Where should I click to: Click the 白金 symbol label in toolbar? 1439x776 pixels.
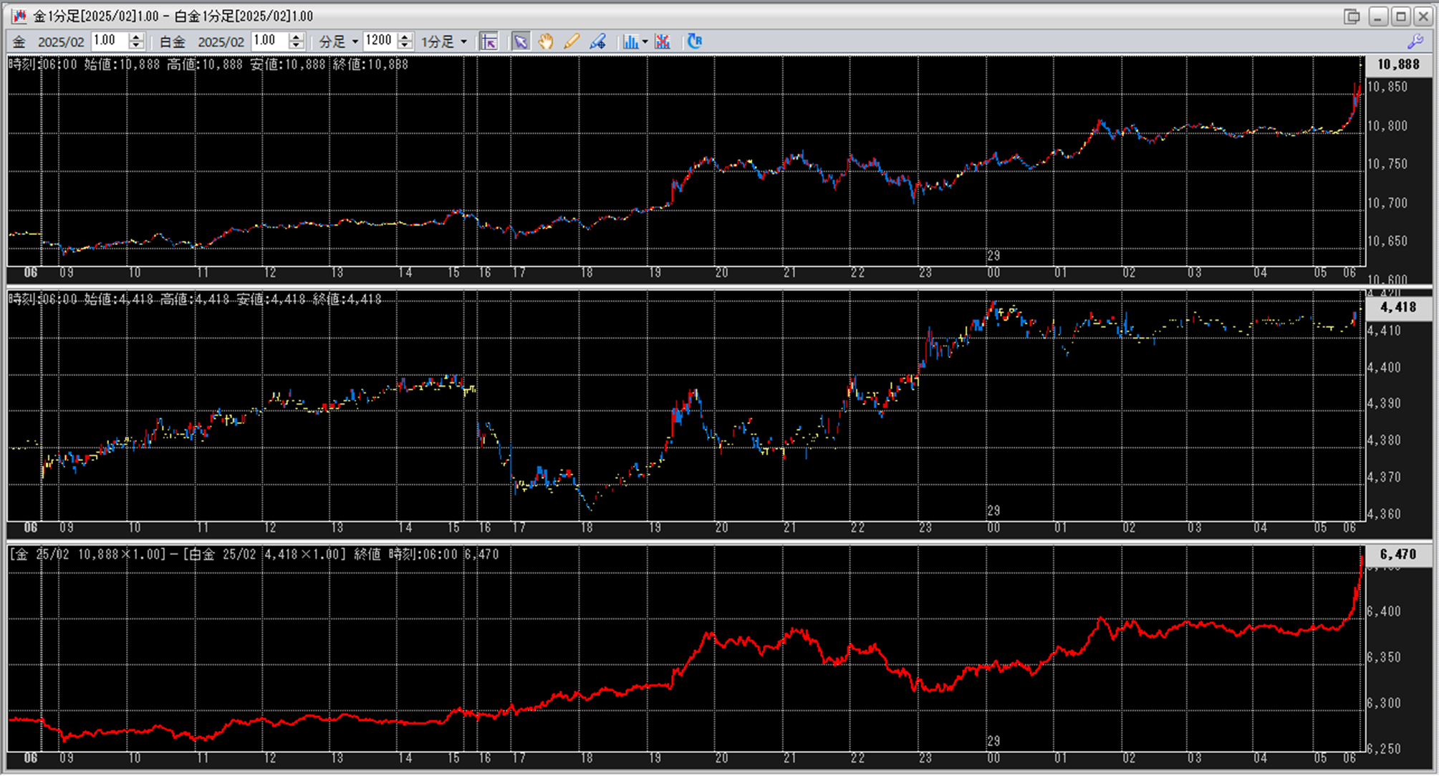pos(172,42)
